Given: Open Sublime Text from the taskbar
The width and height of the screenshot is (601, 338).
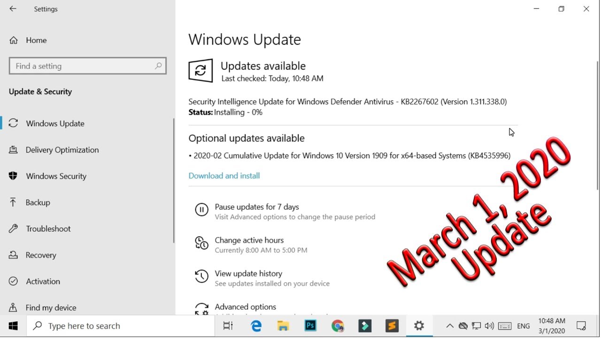Looking at the screenshot, I should pyautogui.click(x=392, y=326).
